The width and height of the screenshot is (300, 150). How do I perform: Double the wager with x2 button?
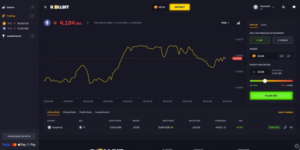click(x=288, y=56)
